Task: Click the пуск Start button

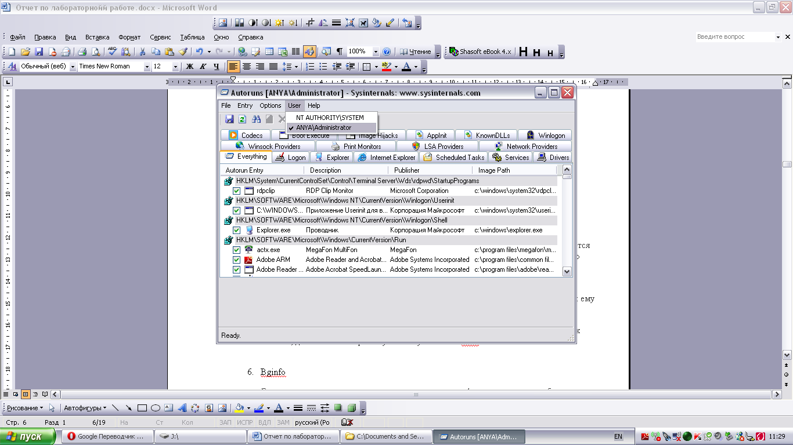Action: [28, 436]
